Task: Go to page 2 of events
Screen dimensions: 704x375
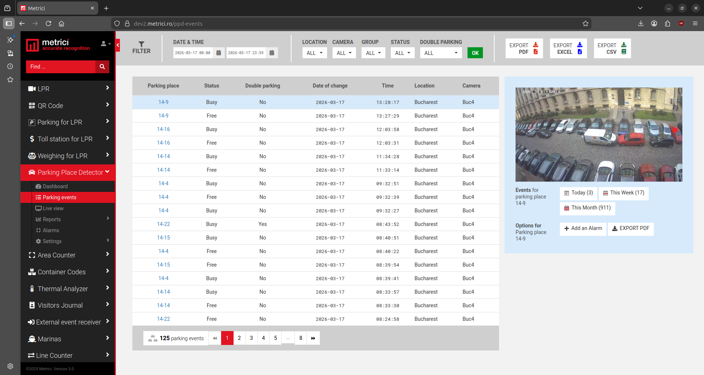Action: 239,338
